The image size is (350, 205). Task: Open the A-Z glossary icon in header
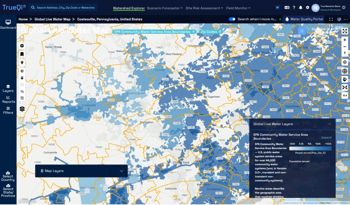(287, 7)
